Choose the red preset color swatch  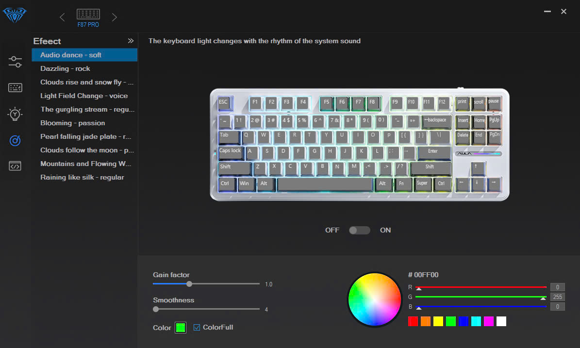click(x=413, y=321)
